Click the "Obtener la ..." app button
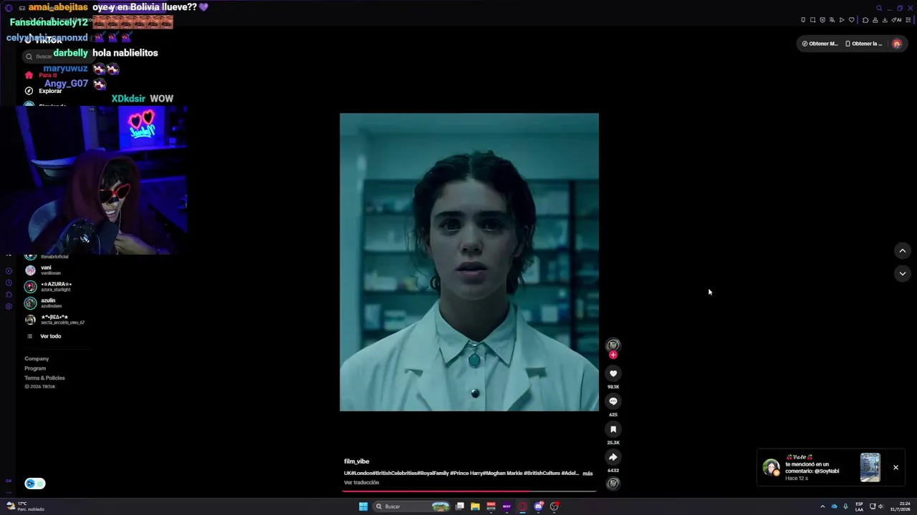Viewport: 917px width, 515px height. point(863,44)
